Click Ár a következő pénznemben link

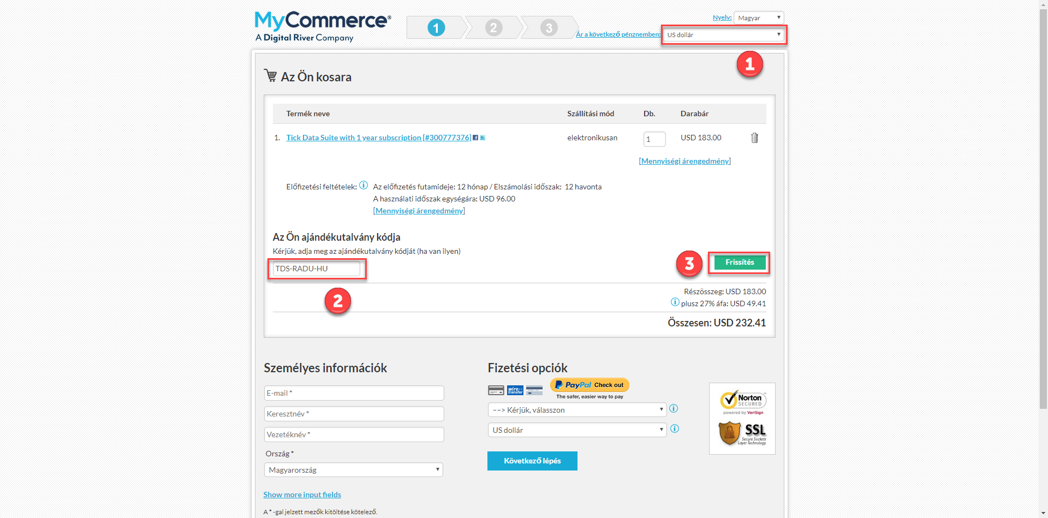[618, 34]
